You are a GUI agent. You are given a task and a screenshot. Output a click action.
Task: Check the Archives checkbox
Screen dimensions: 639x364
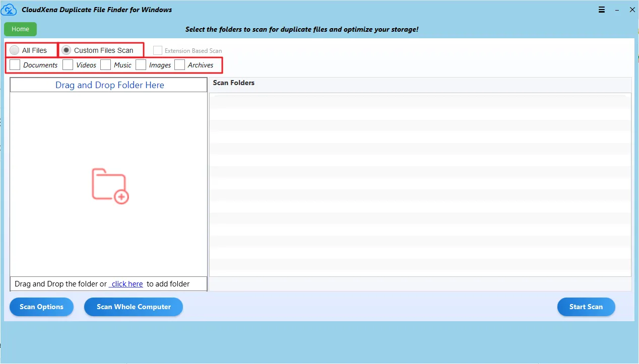[180, 65]
